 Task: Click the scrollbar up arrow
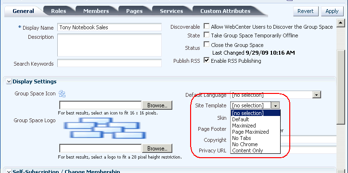click(340, 23)
